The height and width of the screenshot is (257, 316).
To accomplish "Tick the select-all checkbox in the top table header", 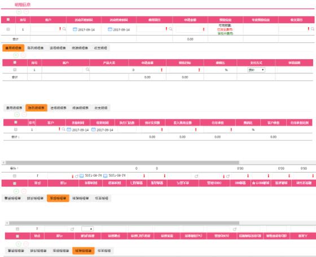I will [x=8, y=20].
